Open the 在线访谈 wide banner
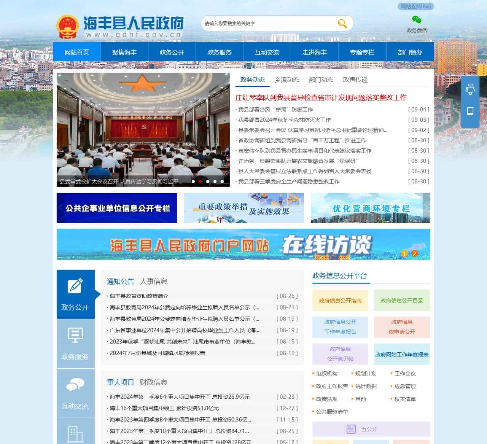 coord(243,244)
